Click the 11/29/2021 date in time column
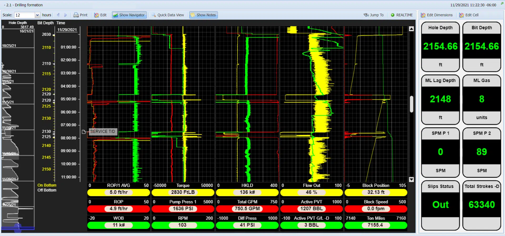This screenshot has width=505, height=236. pyautogui.click(x=67, y=30)
